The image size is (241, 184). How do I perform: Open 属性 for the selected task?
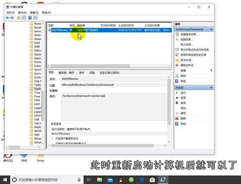183,113
